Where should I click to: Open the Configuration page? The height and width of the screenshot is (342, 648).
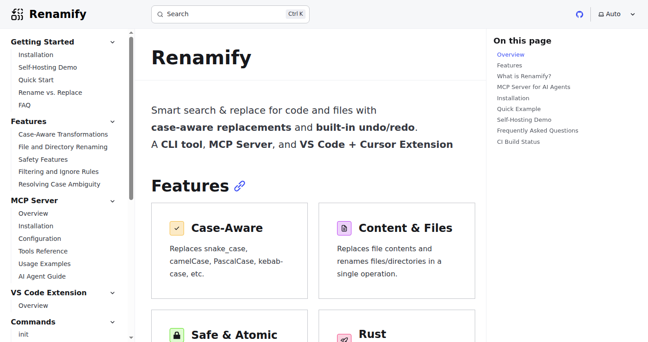(40, 239)
